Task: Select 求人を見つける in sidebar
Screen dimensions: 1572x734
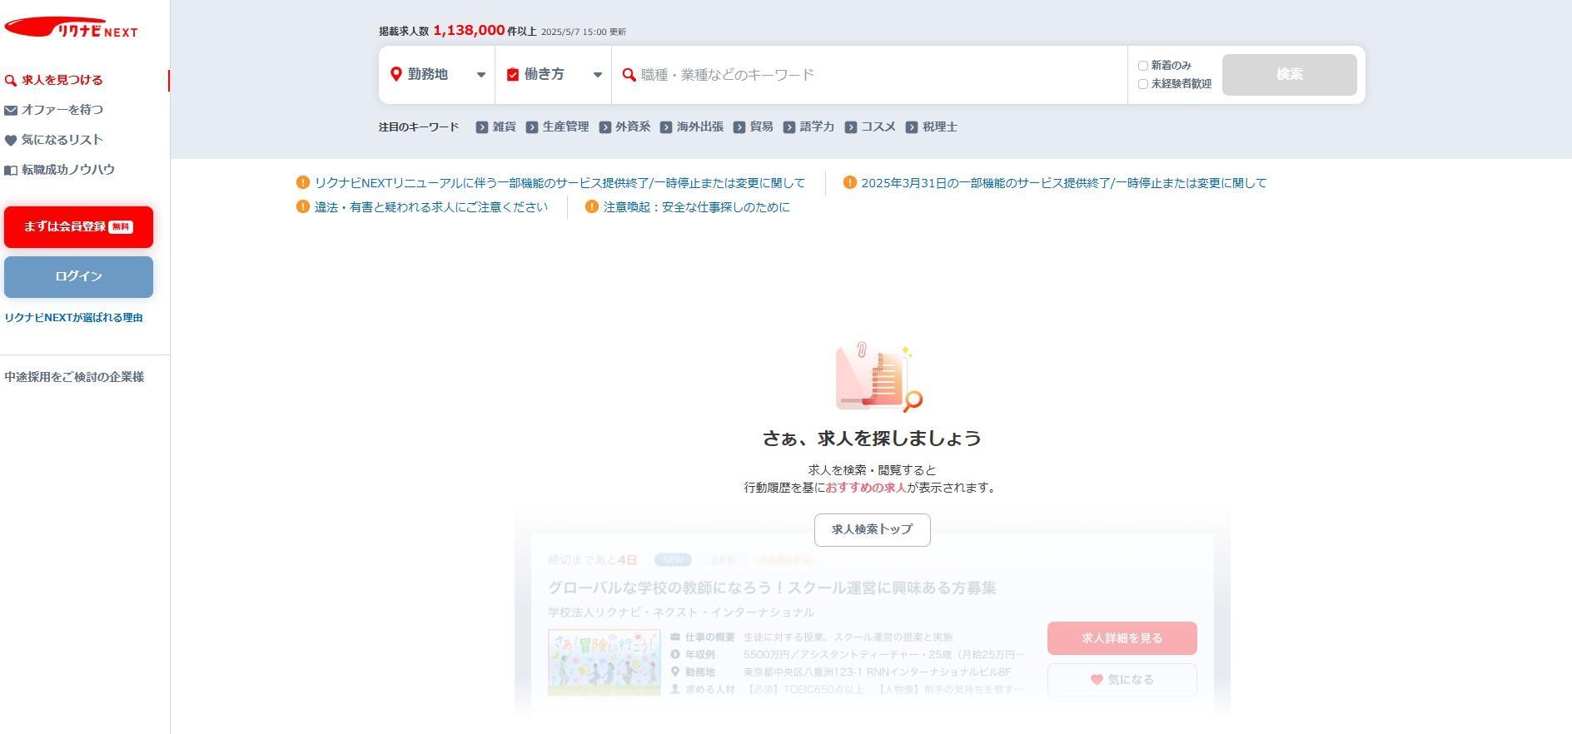Action: click(x=62, y=81)
